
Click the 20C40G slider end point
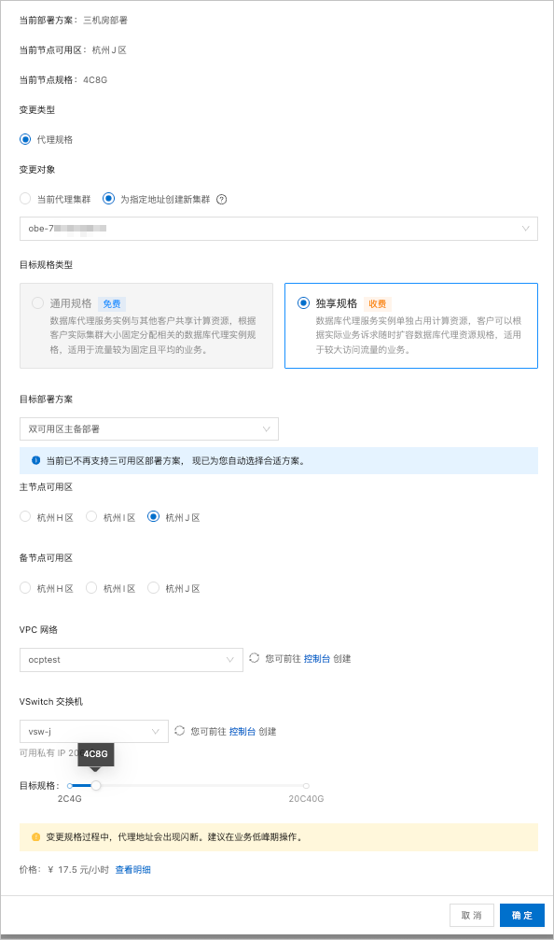(x=306, y=785)
